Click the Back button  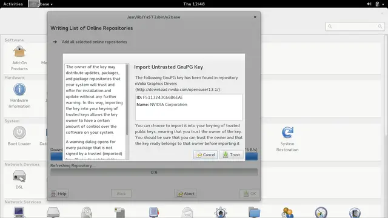pos(121,194)
